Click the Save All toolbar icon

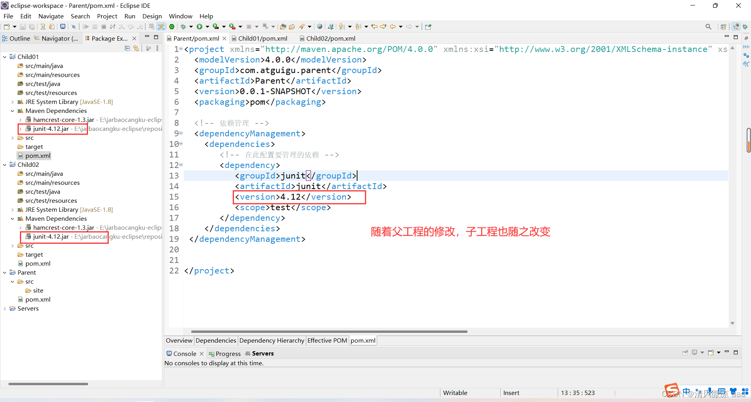coord(32,27)
